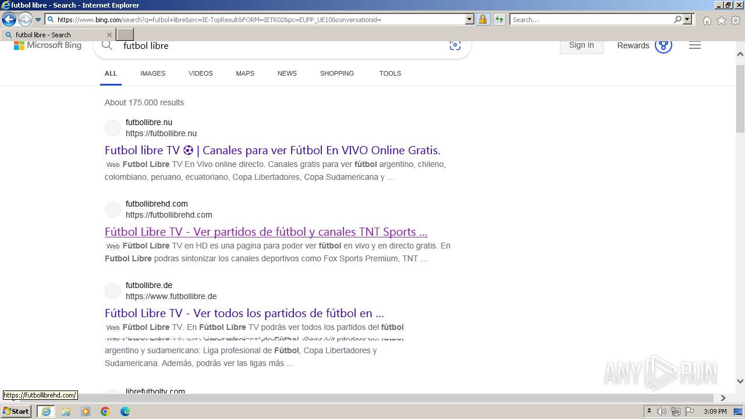Click the security lock icon
The width and height of the screenshot is (745, 419).
(483, 20)
